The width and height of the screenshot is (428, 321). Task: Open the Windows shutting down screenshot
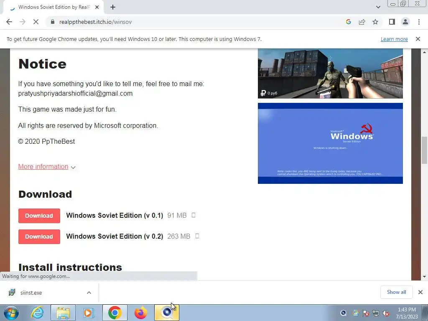click(x=330, y=143)
